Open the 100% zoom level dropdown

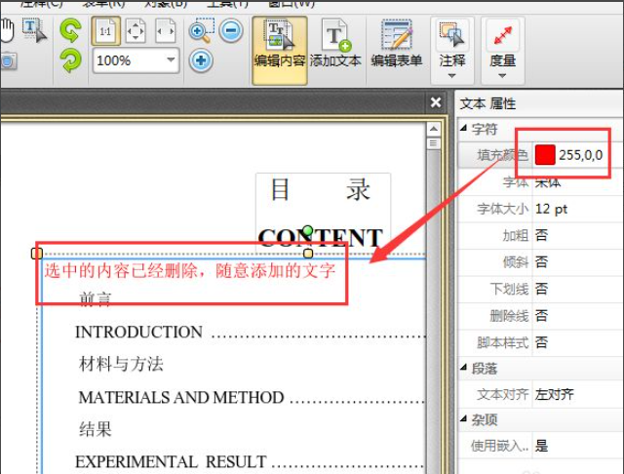pos(172,60)
